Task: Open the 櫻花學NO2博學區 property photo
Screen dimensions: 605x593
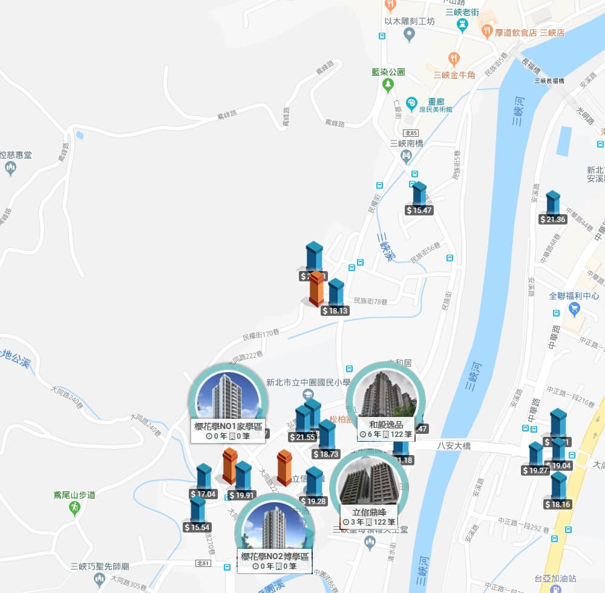Action: (x=274, y=525)
